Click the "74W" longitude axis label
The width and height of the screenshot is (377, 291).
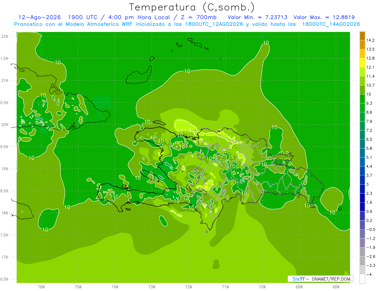(x=115, y=287)
